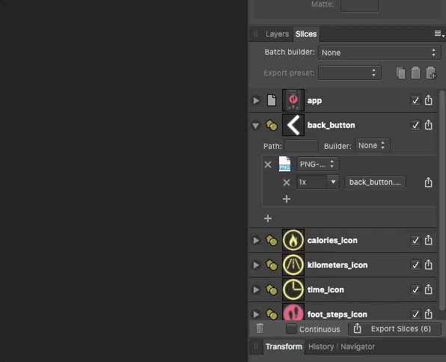Switch to the Layers tab
This screenshot has width=446, height=362.
click(x=277, y=34)
